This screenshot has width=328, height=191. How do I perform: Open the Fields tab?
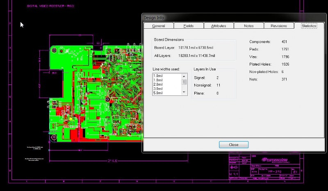click(189, 26)
